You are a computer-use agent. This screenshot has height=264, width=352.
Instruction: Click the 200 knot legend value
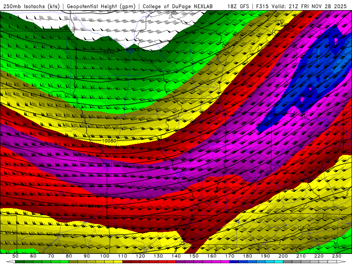283,256
